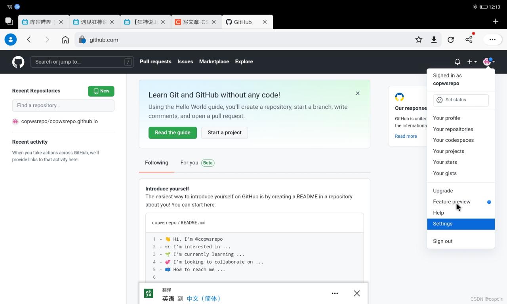This screenshot has width=507, height=304.
Task: Go forward to the next page
Action: 47,40
